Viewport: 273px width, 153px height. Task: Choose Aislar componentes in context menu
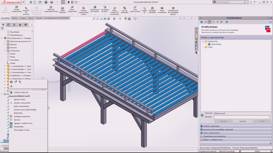[x=28, y=106]
